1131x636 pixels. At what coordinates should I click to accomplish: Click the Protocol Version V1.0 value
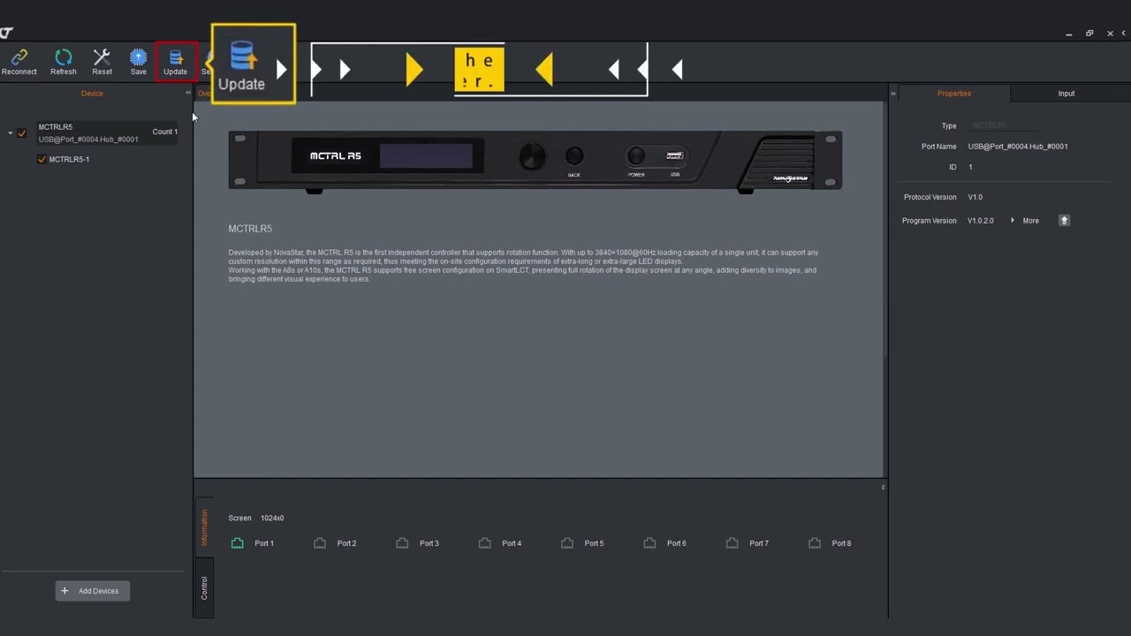tap(975, 197)
